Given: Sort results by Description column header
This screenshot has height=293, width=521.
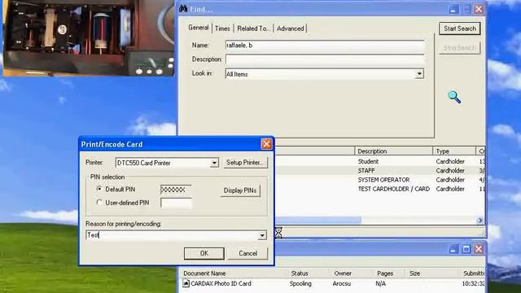Looking at the screenshot, I should pyautogui.click(x=393, y=151).
